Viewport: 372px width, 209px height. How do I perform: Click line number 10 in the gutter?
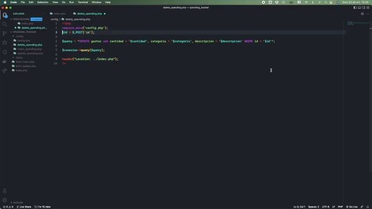click(x=56, y=63)
